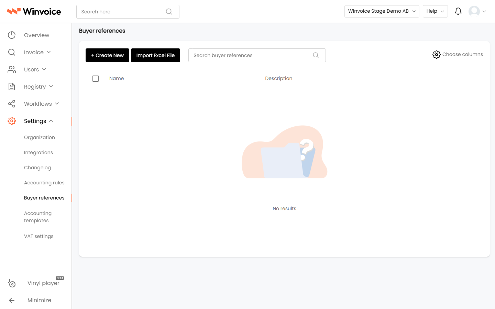Image resolution: width=495 pixels, height=309 pixels.
Task: Go to Accounting rules settings
Action: [44, 183]
